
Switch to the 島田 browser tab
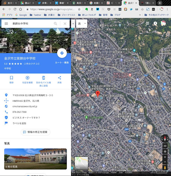pyautogui.click(x=79, y=3)
